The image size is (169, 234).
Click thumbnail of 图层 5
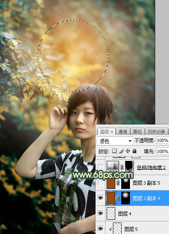click(117, 228)
